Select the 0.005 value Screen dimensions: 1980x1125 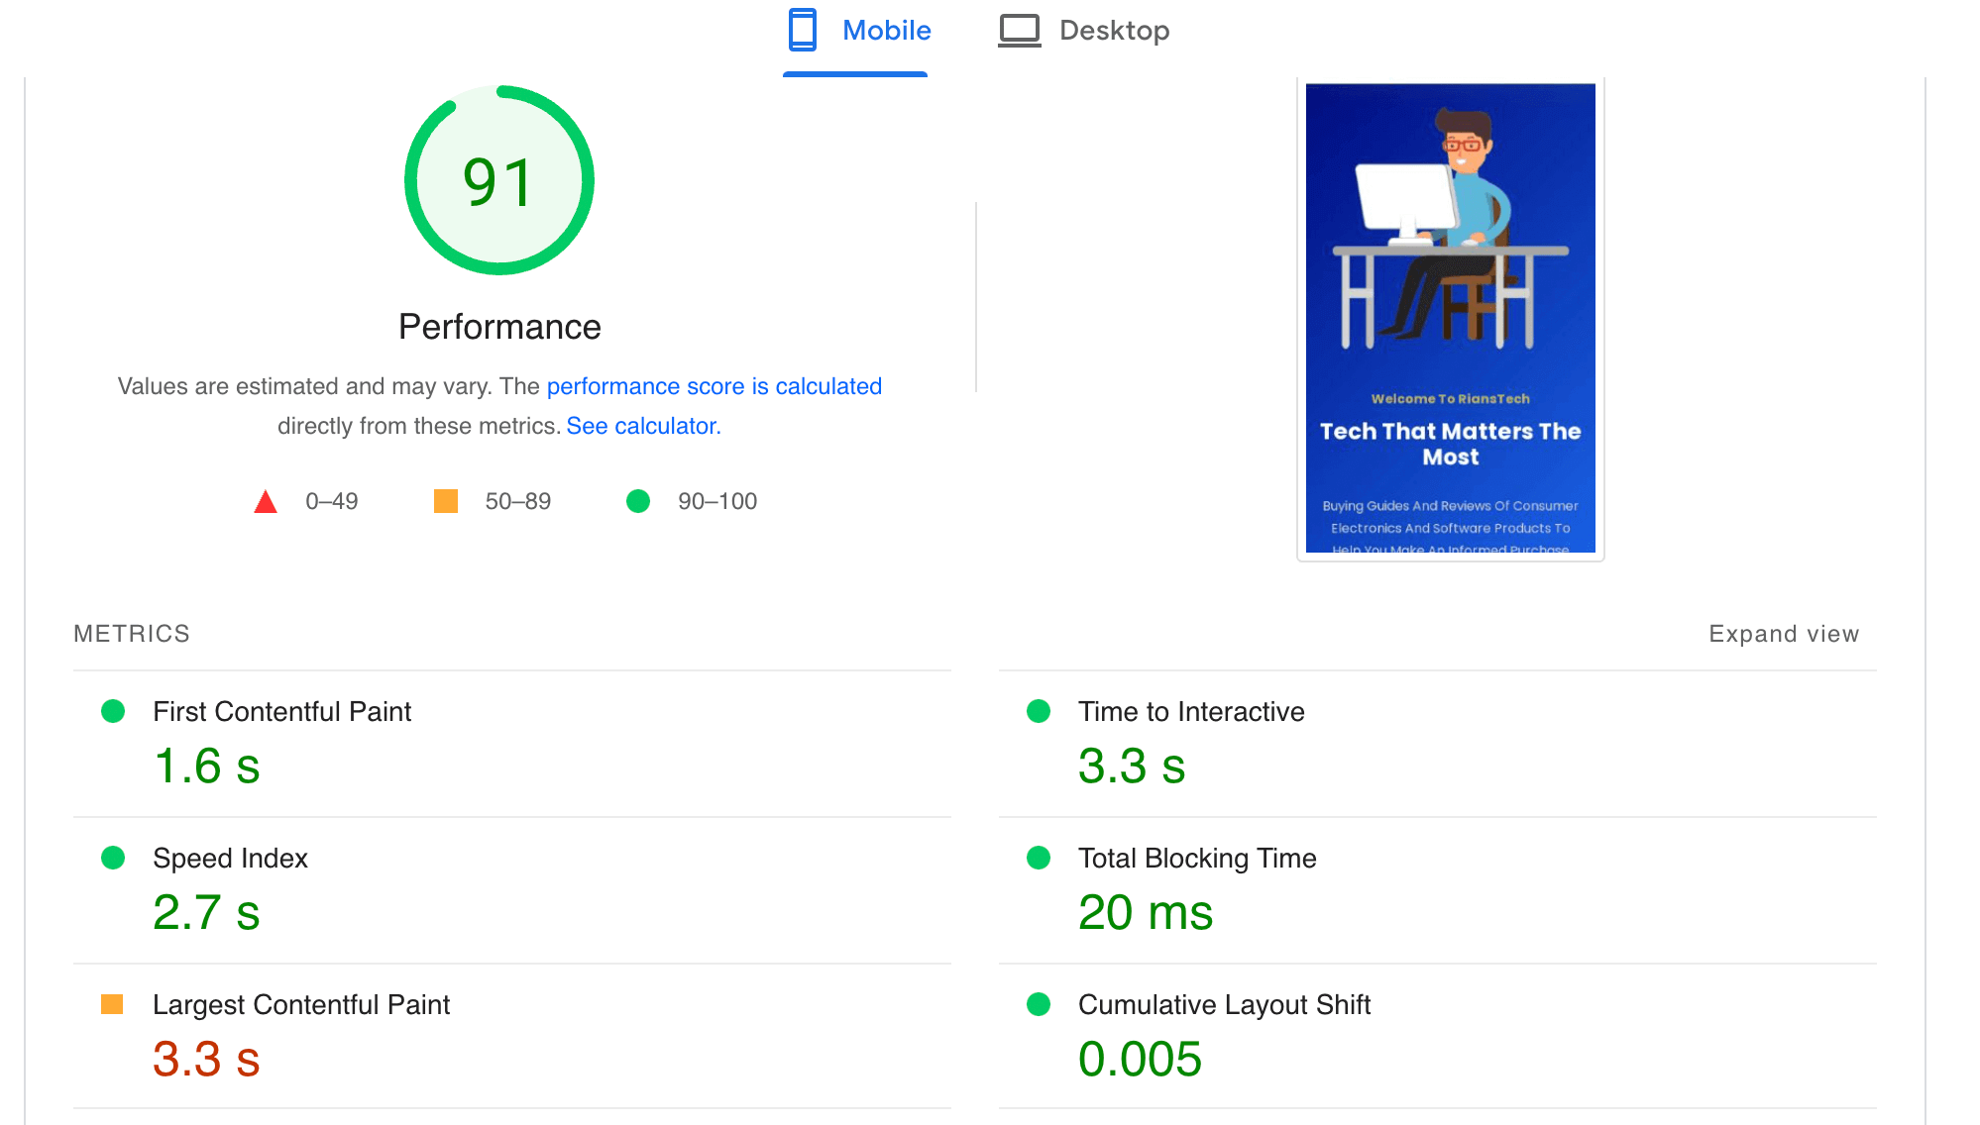[1140, 1060]
